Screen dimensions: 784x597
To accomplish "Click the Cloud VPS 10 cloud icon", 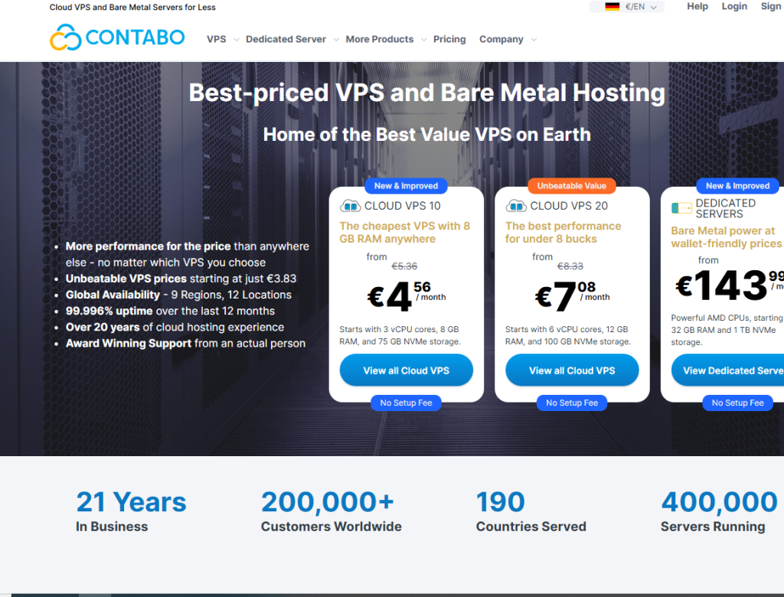I will 350,206.
